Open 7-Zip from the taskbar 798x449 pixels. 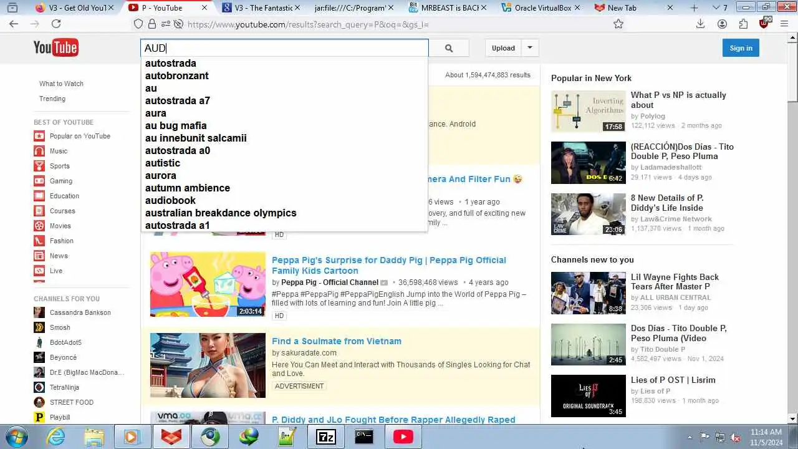(326, 437)
